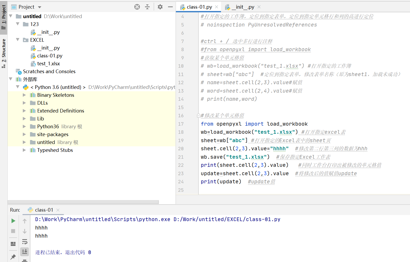Select test_1.xlsx in the project tree
The image size is (410, 262).
tap(48, 63)
